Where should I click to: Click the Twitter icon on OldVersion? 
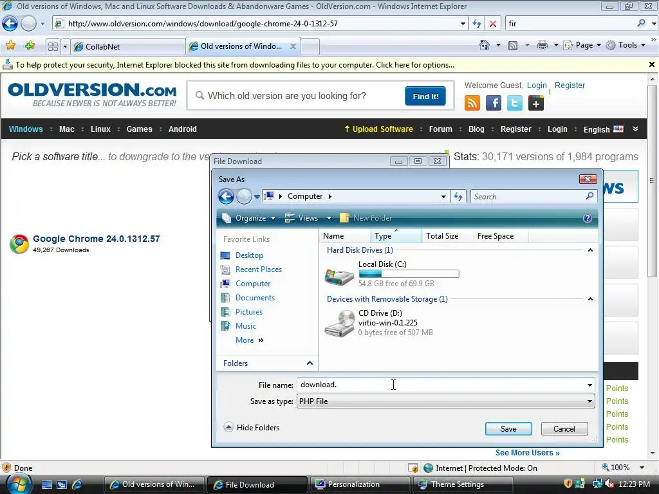pyautogui.click(x=514, y=103)
